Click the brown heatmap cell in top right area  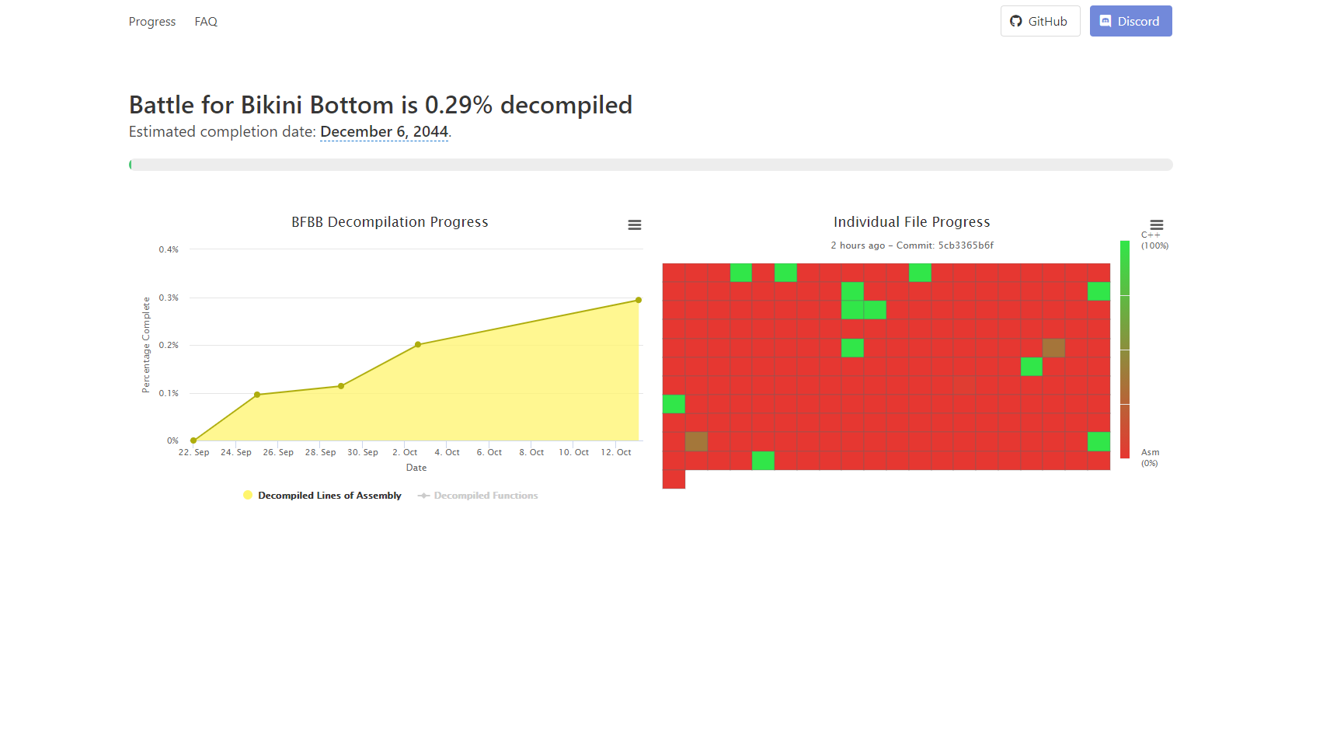(x=1053, y=347)
